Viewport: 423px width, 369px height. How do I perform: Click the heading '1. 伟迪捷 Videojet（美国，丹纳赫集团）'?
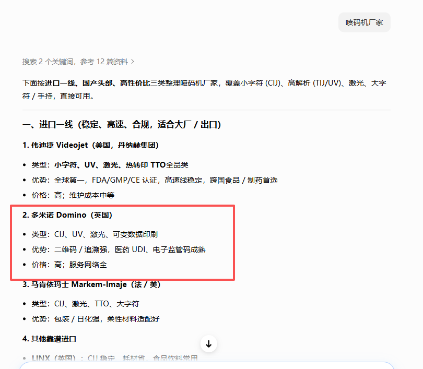click(x=91, y=145)
